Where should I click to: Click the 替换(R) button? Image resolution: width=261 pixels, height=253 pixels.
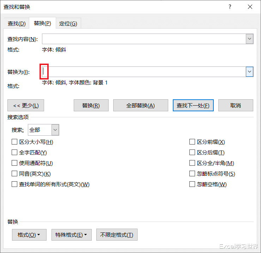pos(91,105)
